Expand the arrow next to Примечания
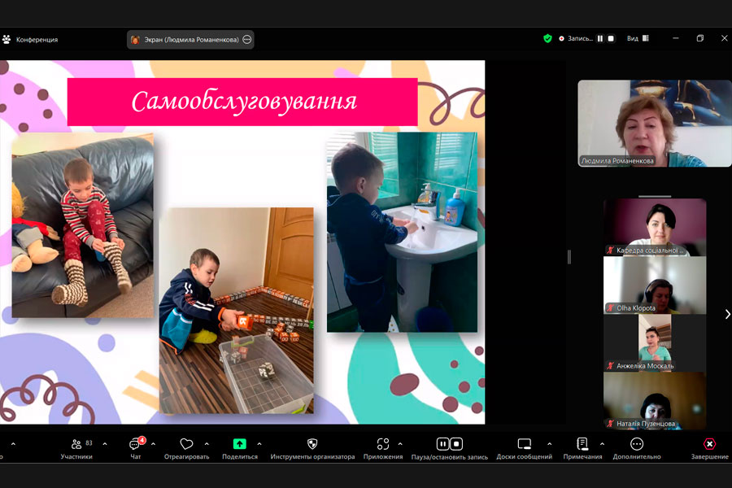The image size is (732, 488). click(602, 444)
